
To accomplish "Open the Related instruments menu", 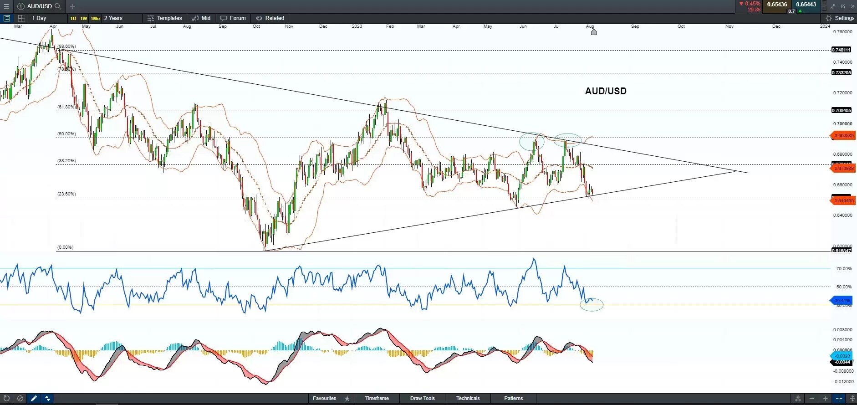I will click(x=270, y=18).
